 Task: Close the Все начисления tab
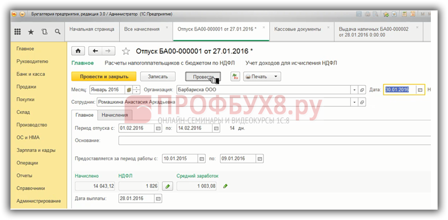tap(167, 27)
